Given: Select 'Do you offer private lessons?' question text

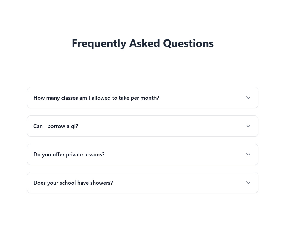Looking at the screenshot, I should [69, 155].
